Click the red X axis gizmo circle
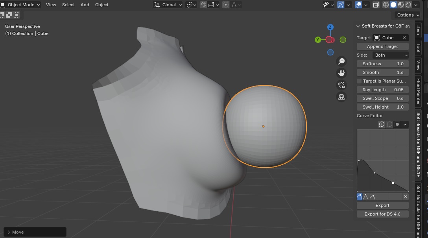Viewport: 428px width, 238px height. (x=330, y=40)
